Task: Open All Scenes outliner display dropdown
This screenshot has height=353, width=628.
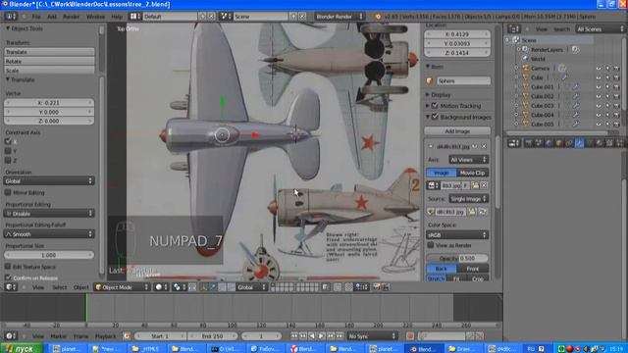Action: (600, 28)
